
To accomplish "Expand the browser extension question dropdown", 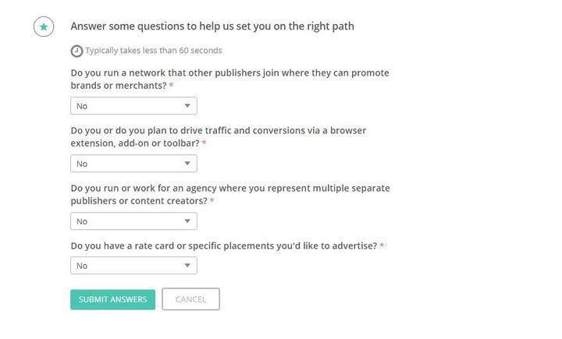I will [133, 164].
